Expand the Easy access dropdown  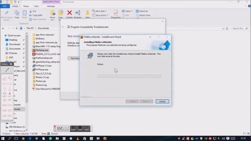coord(100,15)
